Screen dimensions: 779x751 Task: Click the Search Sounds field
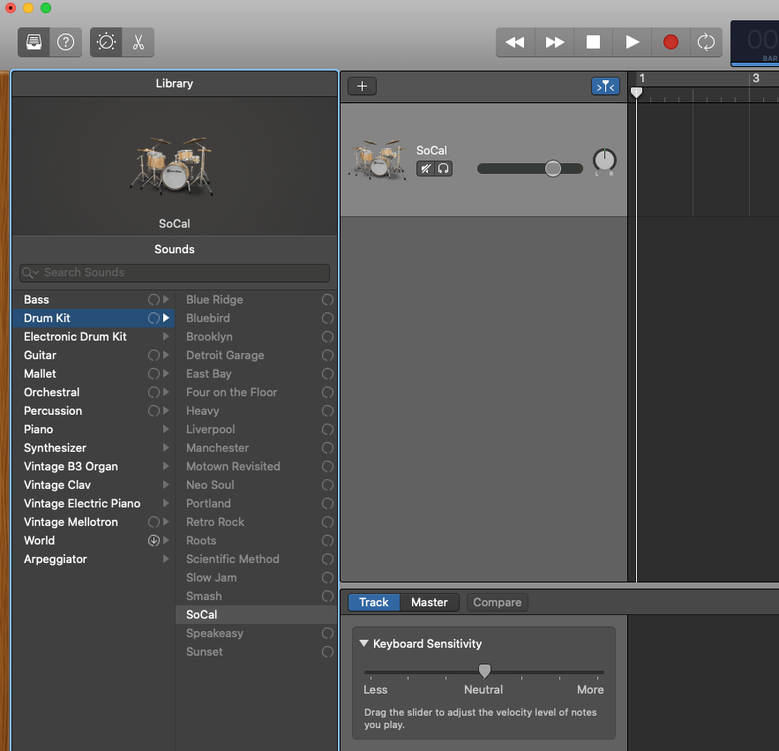pyautogui.click(x=175, y=273)
